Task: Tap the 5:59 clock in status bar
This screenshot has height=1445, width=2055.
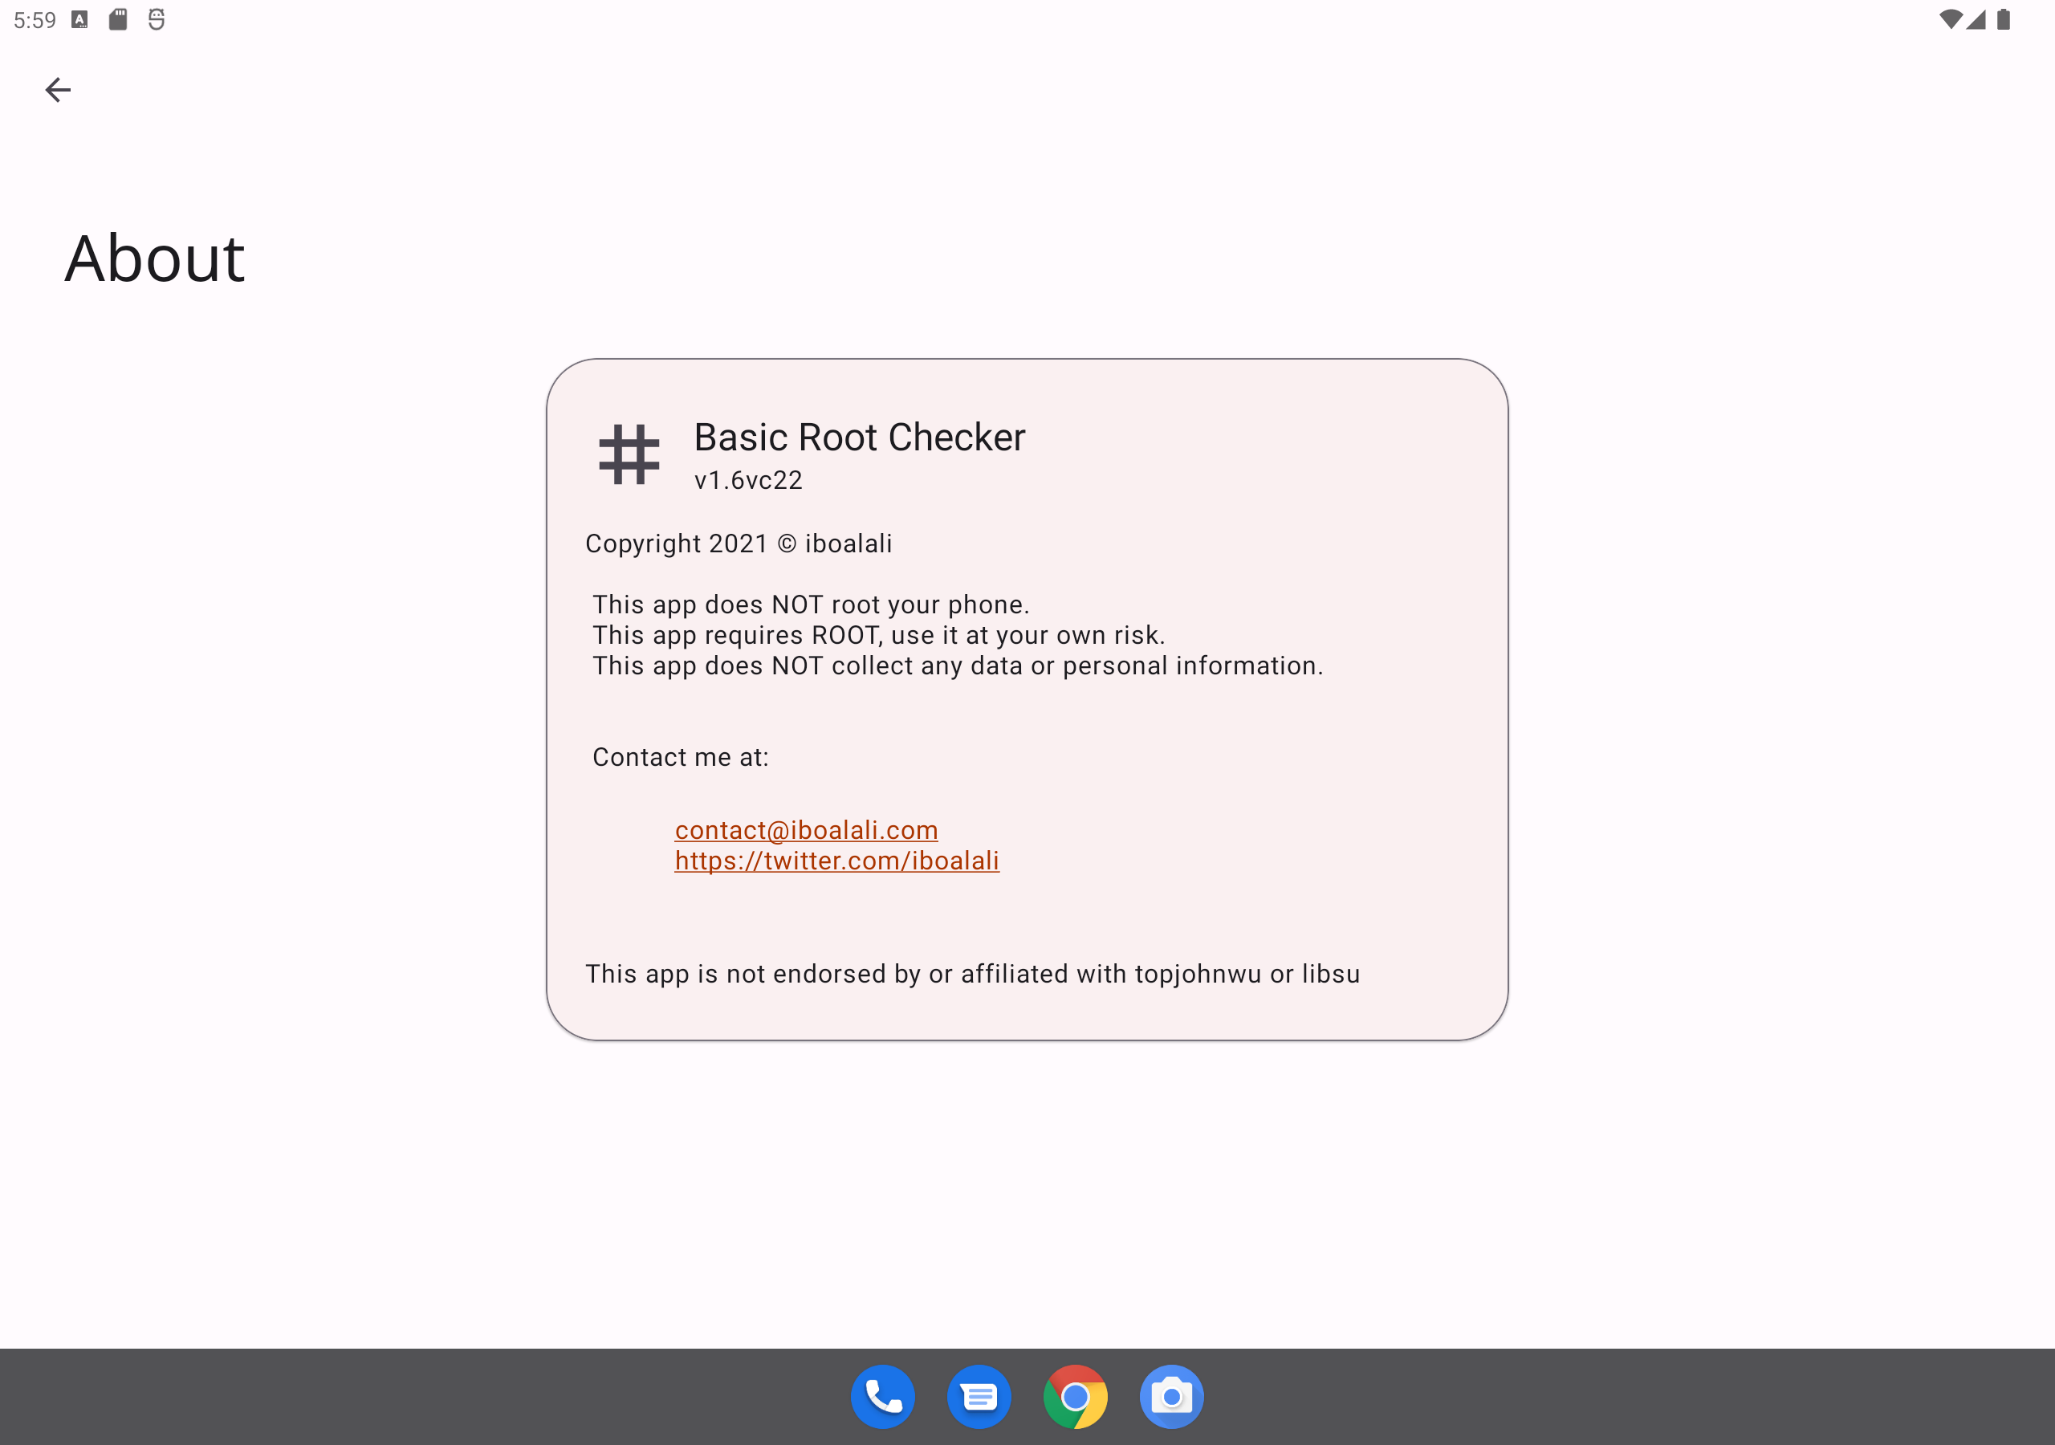Action: pyautogui.click(x=35, y=20)
